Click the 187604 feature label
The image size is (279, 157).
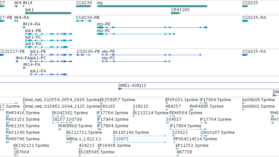(x=21, y=152)
